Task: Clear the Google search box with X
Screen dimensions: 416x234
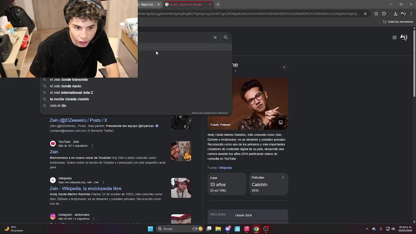Action: coord(215,37)
